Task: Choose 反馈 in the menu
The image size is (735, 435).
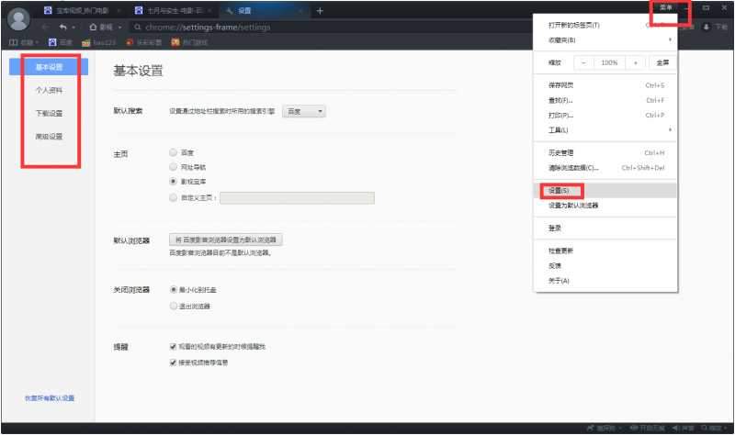Action: tap(605, 266)
